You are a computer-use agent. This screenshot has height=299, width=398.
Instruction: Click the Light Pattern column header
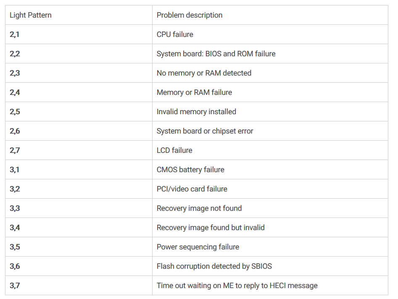(x=31, y=15)
